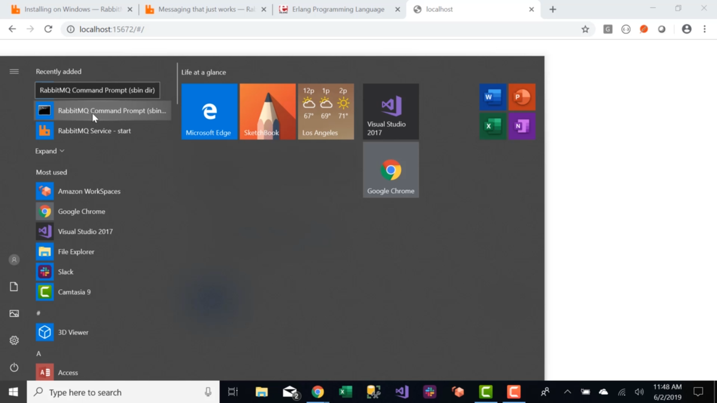This screenshot has height=403, width=717.
Task: Launch Slack from the Most used list
Action: [x=103, y=272]
